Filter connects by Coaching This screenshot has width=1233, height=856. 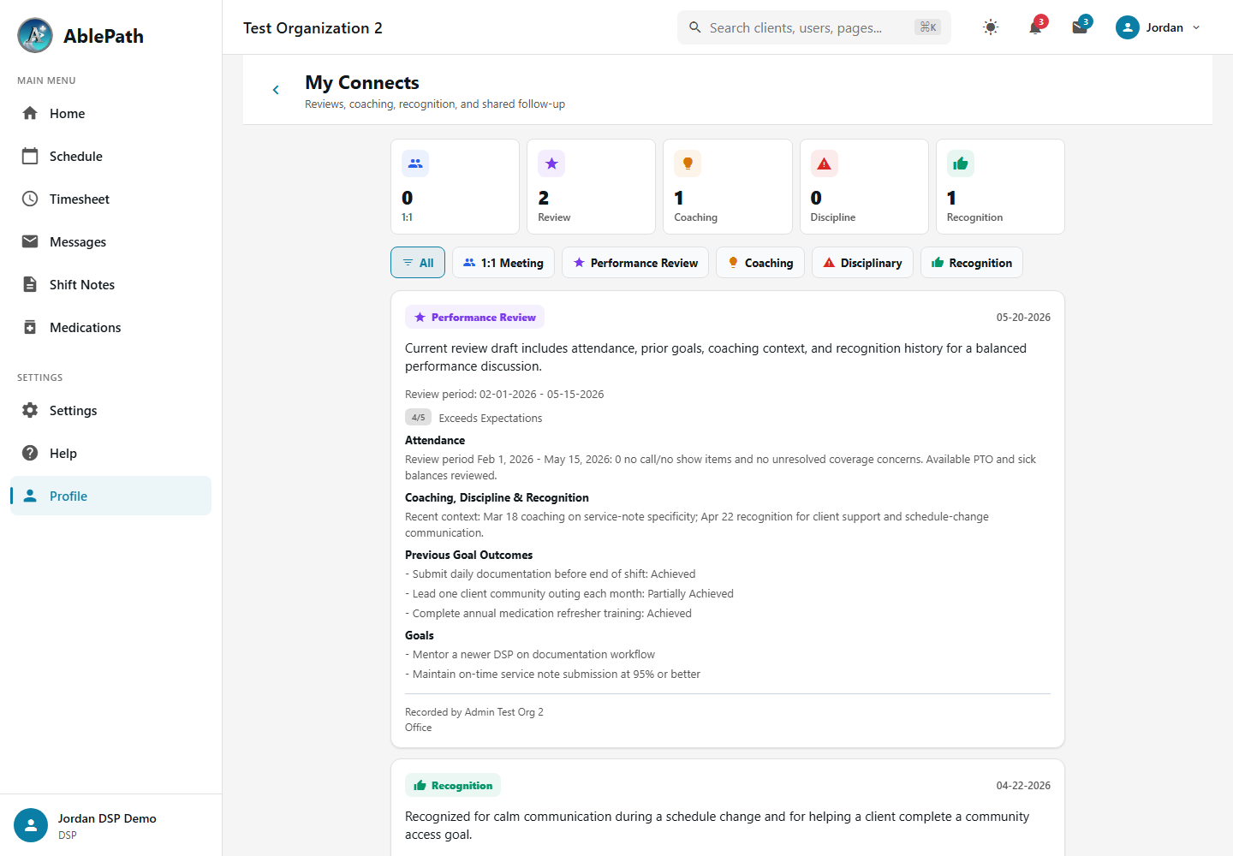click(760, 263)
